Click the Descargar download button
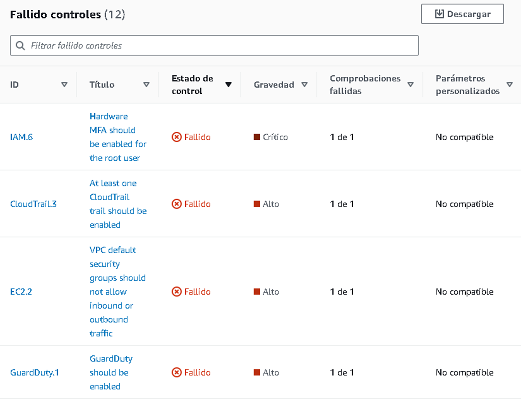The image size is (521, 402). pos(462,14)
